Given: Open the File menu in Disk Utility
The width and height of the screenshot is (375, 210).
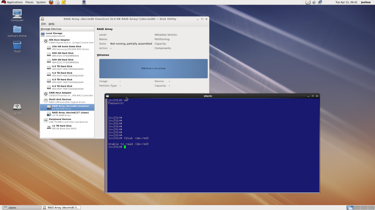Looking at the screenshot, I should coord(43,24).
